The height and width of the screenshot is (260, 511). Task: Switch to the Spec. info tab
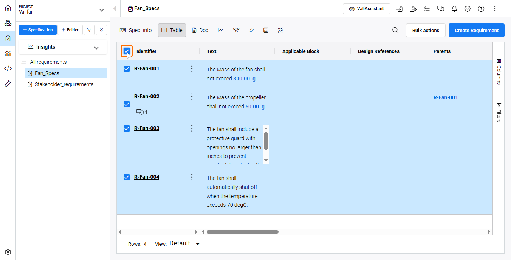pyautogui.click(x=136, y=30)
